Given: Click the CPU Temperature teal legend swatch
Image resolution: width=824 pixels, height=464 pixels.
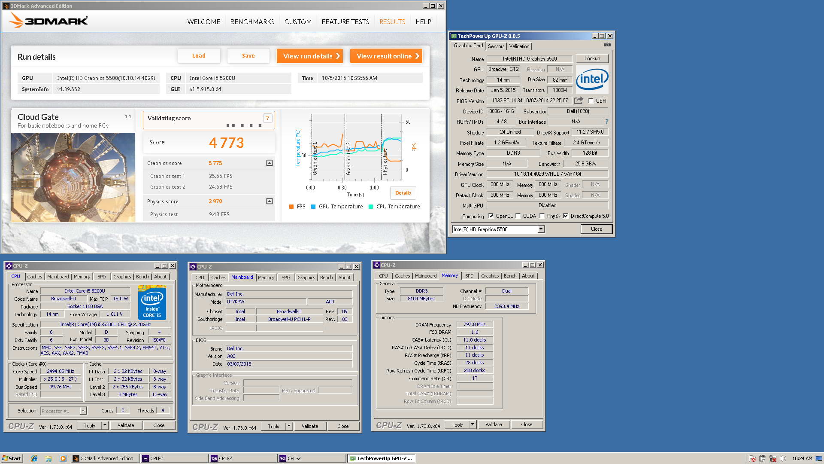Looking at the screenshot, I should (x=371, y=207).
